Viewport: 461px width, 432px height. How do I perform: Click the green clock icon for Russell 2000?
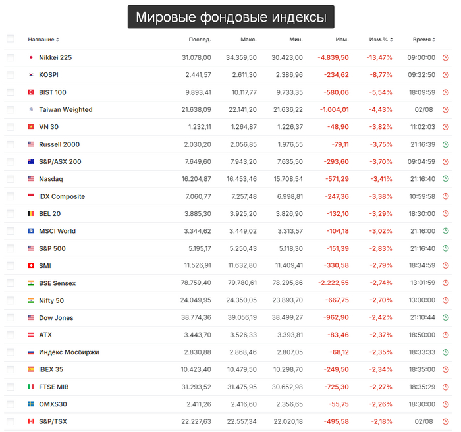[x=445, y=144]
